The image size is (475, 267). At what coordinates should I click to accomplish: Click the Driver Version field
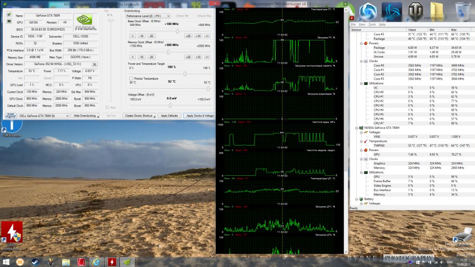pos(58,64)
